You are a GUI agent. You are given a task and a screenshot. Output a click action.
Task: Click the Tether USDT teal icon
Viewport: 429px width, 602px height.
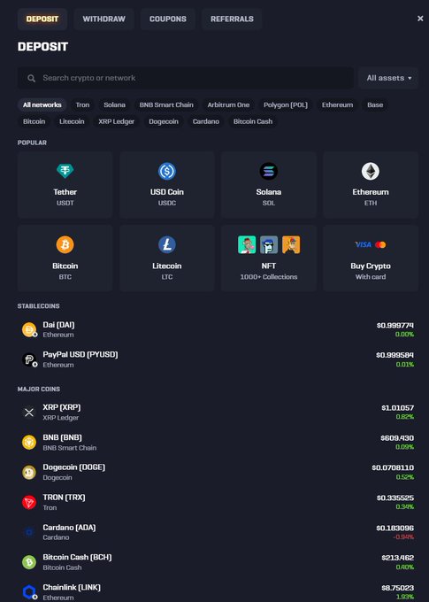coord(65,171)
